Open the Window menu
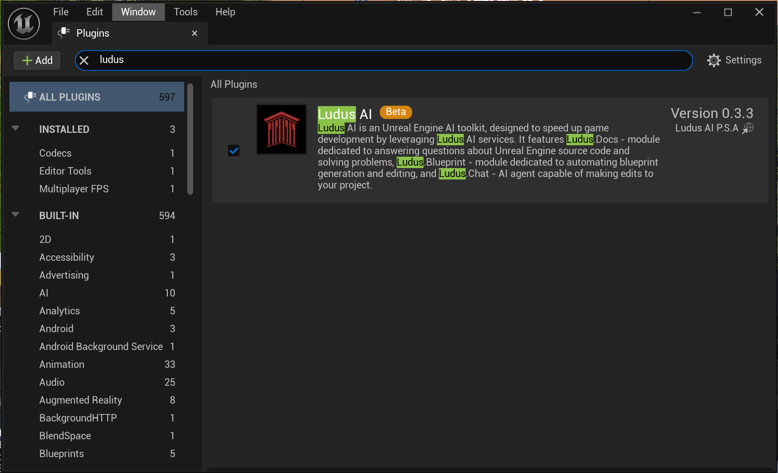778x473 pixels. coord(138,12)
